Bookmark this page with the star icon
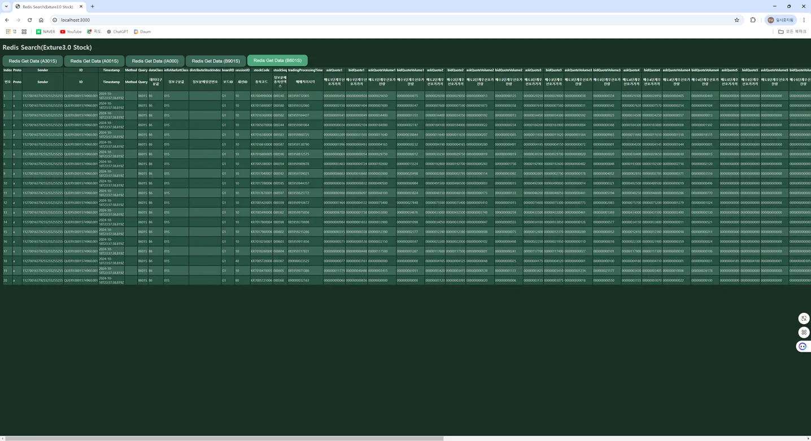This screenshot has height=441, width=811. (736, 20)
